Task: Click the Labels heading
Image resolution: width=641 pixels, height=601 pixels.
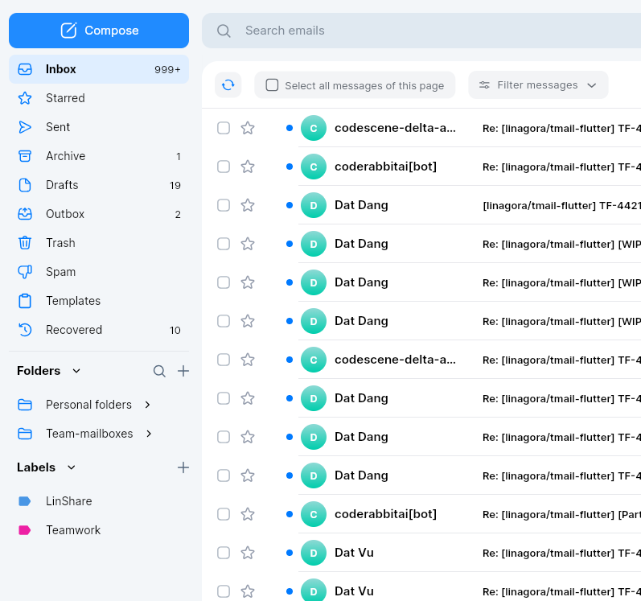Action: point(36,467)
